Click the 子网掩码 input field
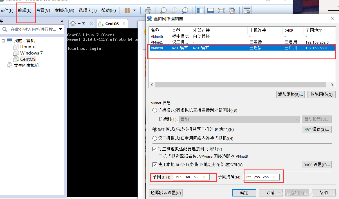Viewport: 339px width, 199px height. click(262, 177)
